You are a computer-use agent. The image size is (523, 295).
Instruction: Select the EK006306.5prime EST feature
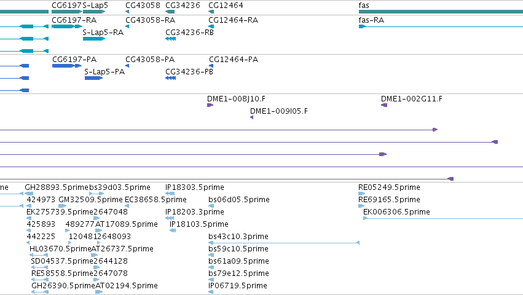pos(443,218)
